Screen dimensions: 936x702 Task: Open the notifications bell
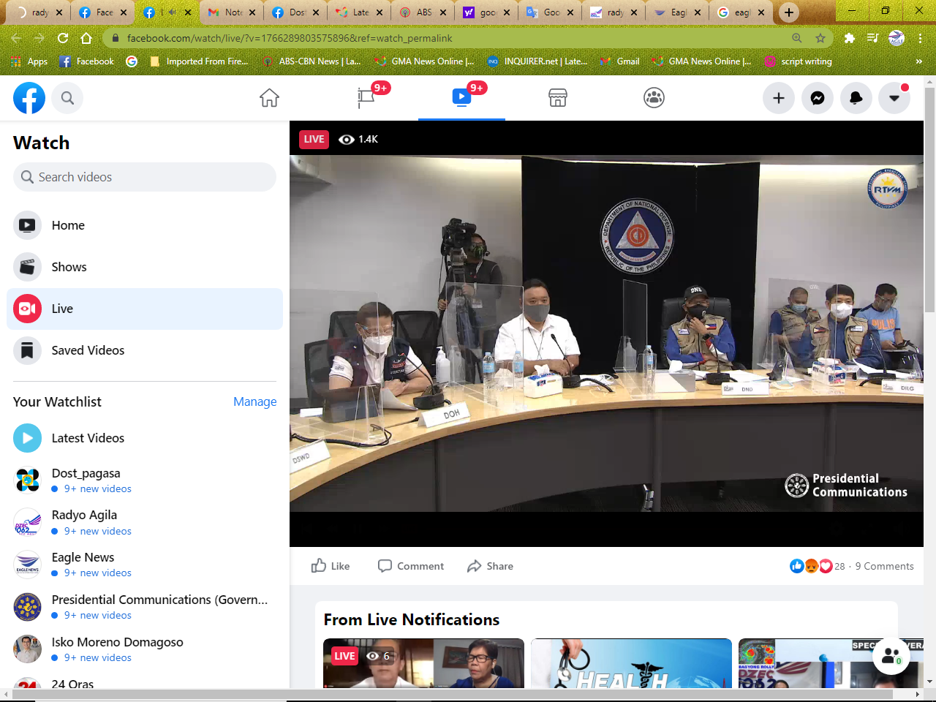coord(856,98)
